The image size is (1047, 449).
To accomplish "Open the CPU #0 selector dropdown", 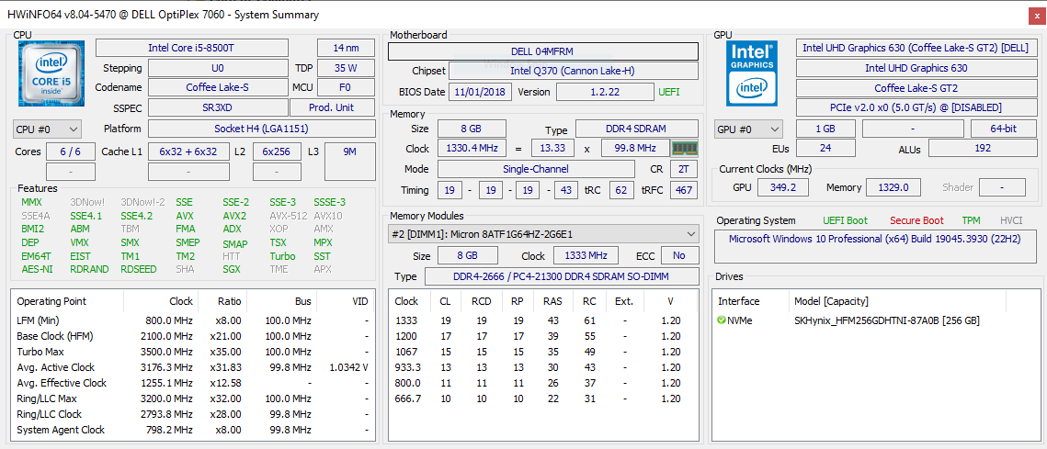I will 48,129.
